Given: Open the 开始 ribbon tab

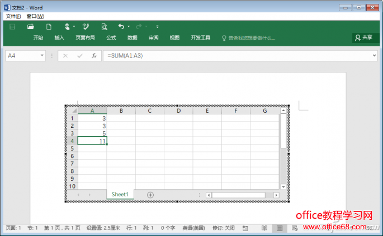Looking at the screenshot, I should coord(38,37).
